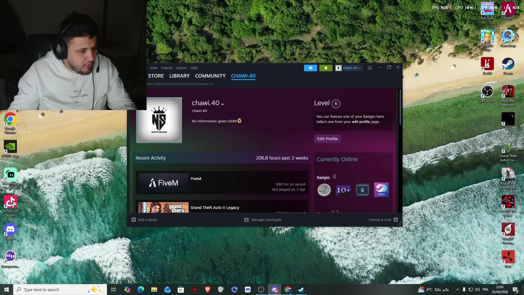Click the 206.8 hours past 2 weeks text
The width and height of the screenshot is (524, 295).
282,158
